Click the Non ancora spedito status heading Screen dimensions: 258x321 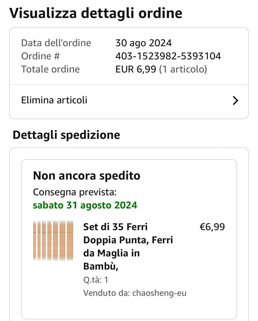tap(87, 176)
